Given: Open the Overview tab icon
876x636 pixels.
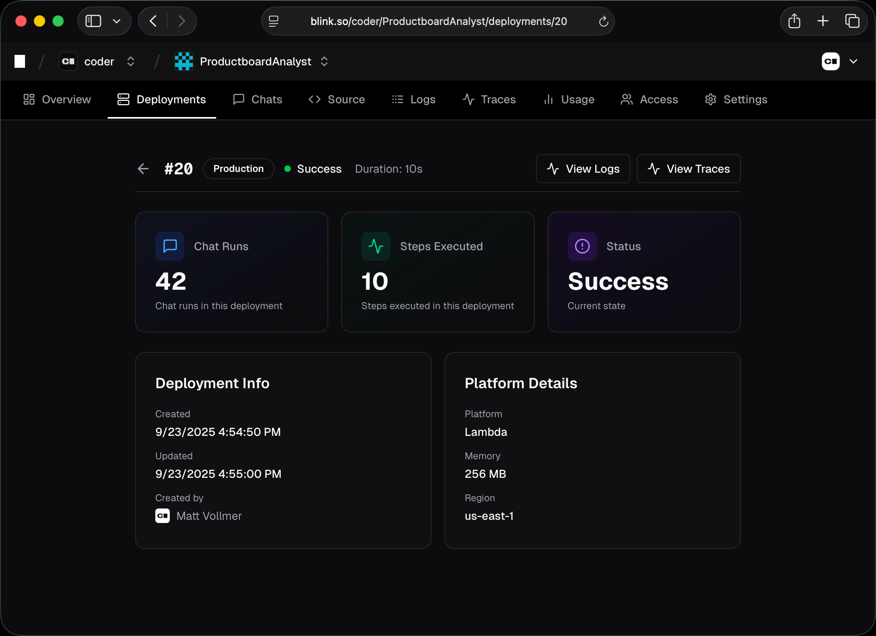Looking at the screenshot, I should point(28,99).
